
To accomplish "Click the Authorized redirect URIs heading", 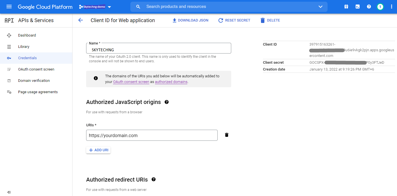I will coord(117,180).
